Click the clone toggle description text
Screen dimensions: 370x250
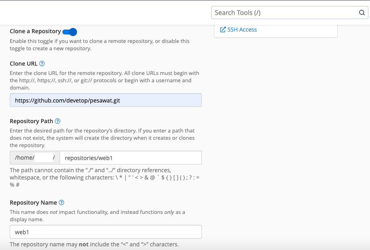pos(99,45)
